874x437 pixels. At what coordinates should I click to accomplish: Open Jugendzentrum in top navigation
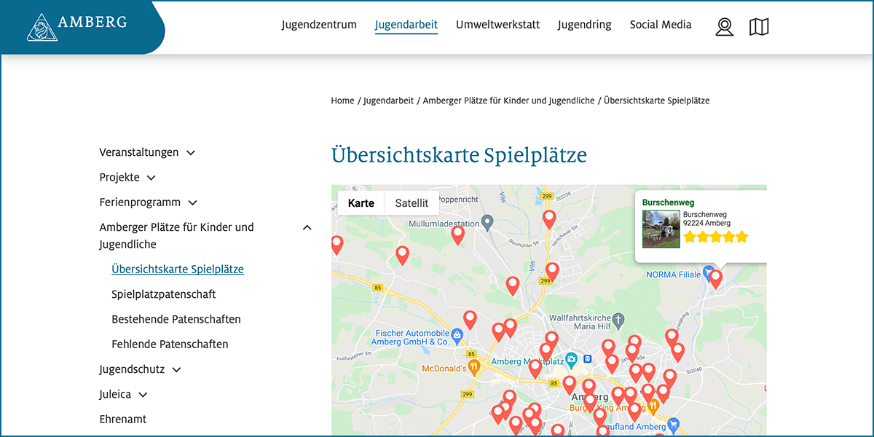tap(319, 25)
